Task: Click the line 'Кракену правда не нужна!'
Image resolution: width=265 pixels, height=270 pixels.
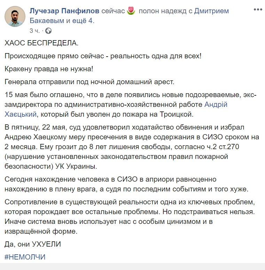Action: coord(49,69)
